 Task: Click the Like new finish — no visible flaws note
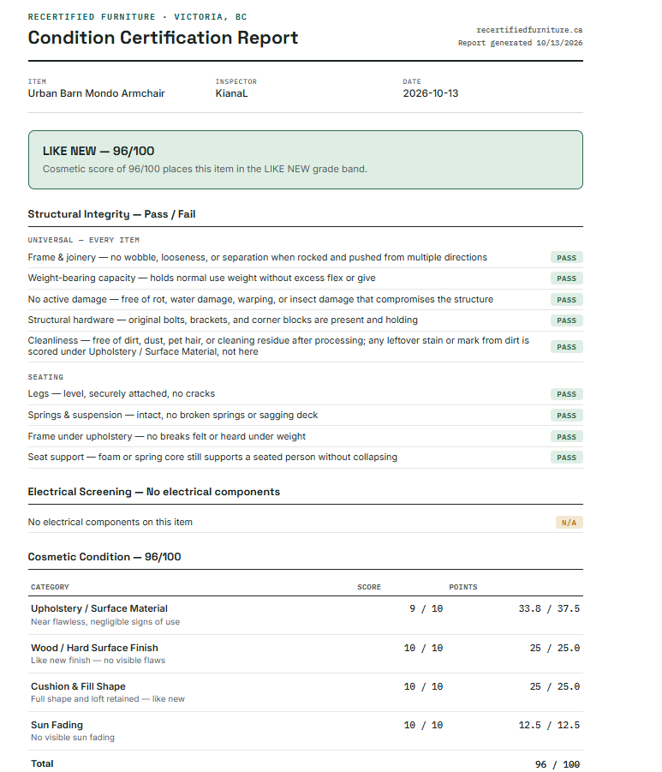98,660
